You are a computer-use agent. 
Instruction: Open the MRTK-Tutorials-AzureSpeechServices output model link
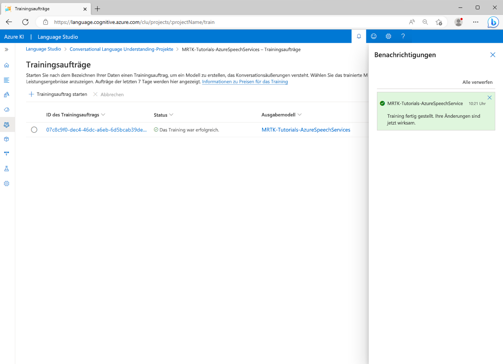pos(306,130)
